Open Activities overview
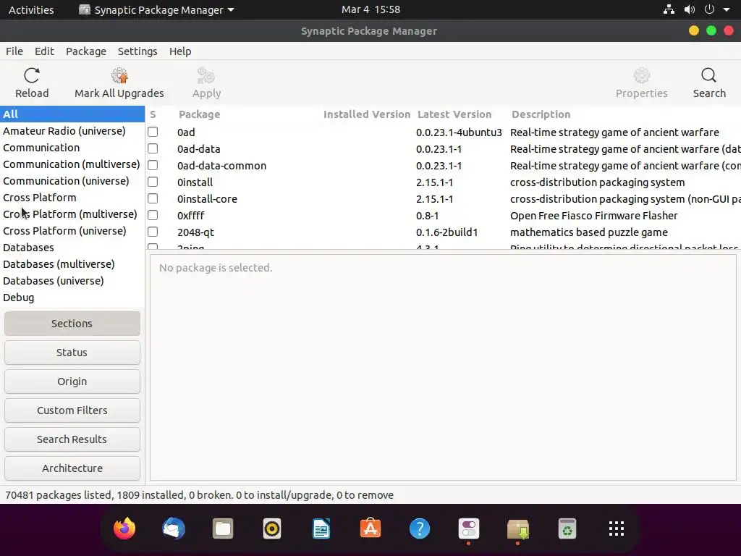 pyautogui.click(x=31, y=10)
